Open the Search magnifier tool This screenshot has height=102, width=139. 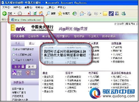51,14
